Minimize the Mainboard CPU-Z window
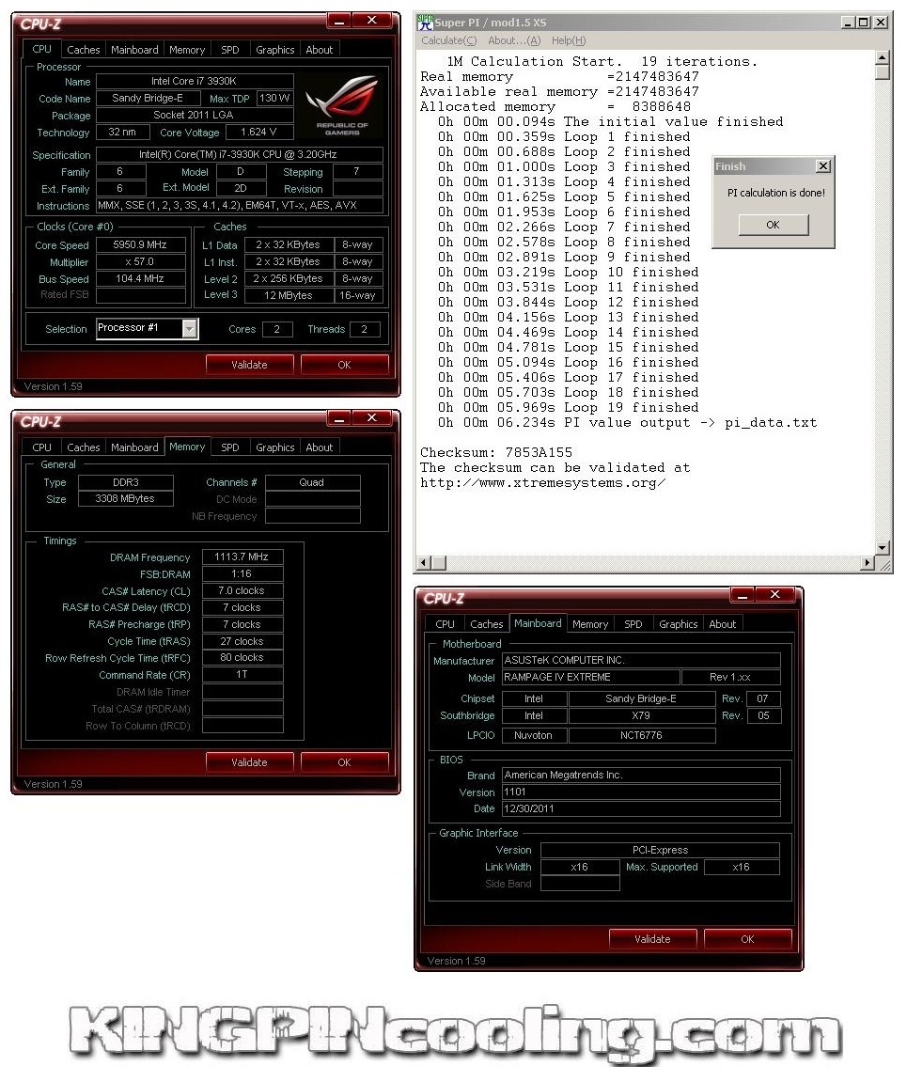Screen dimensions: 907x1082 [x=743, y=595]
